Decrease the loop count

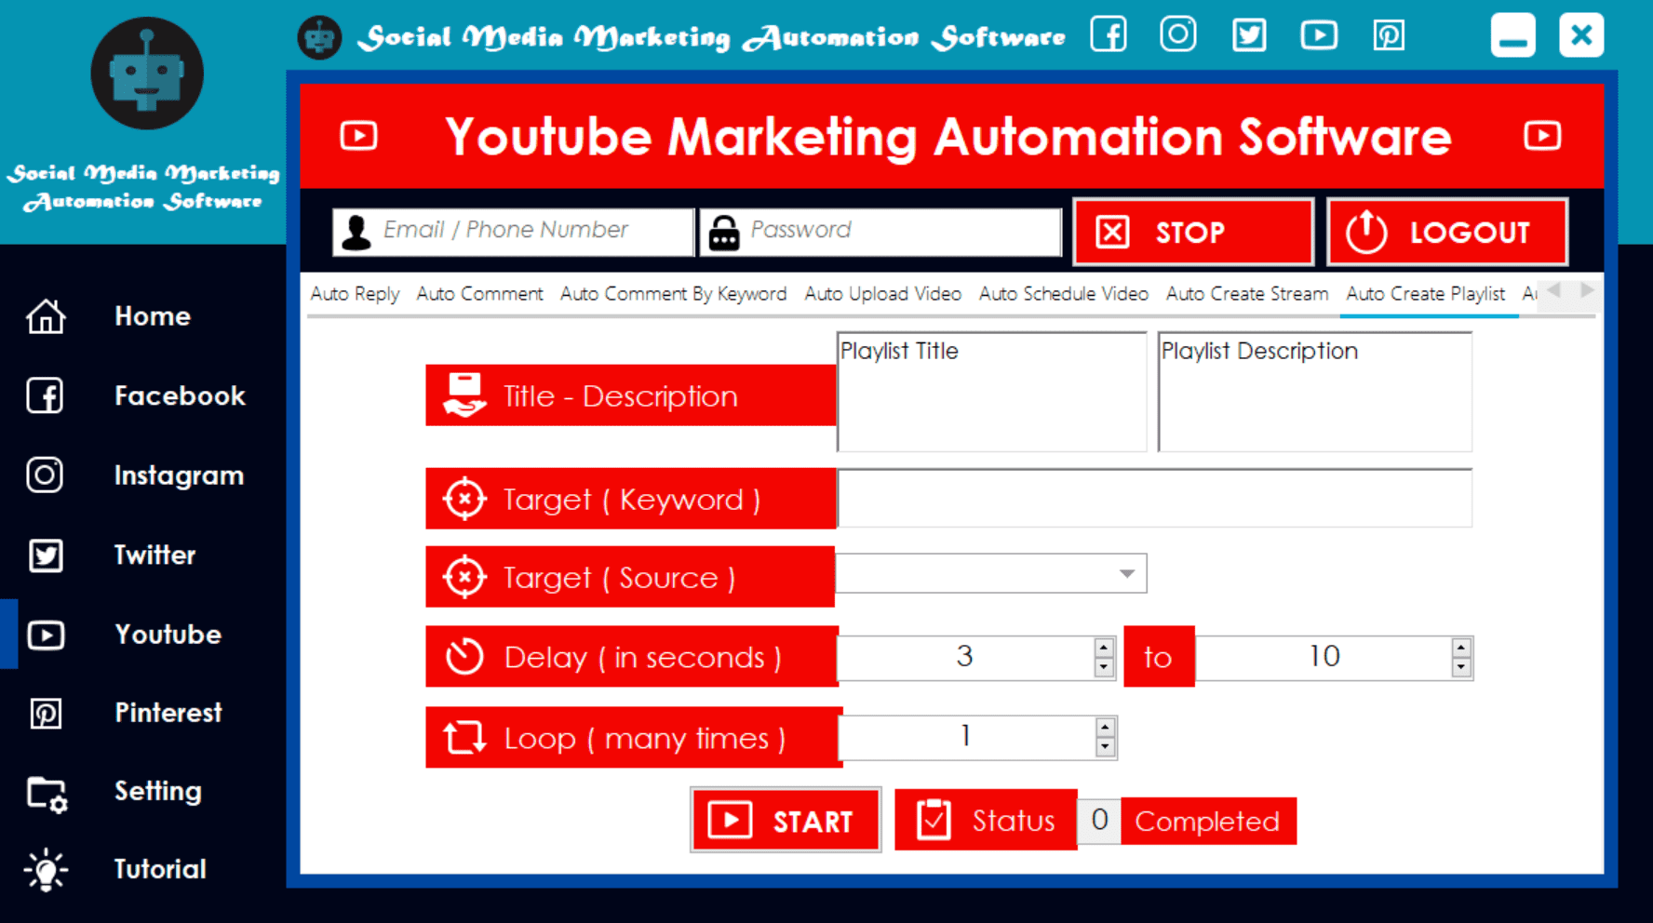click(x=1105, y=747)
